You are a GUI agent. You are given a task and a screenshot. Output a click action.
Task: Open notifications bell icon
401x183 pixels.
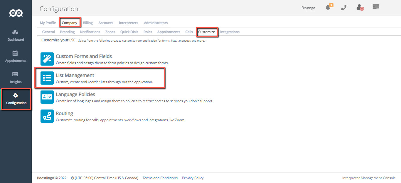point(328,8)
